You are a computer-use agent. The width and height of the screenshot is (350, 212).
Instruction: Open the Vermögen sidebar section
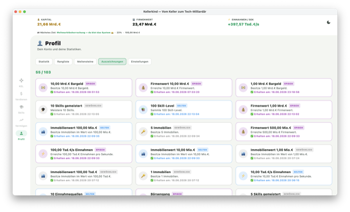click(x=21, y=123)
